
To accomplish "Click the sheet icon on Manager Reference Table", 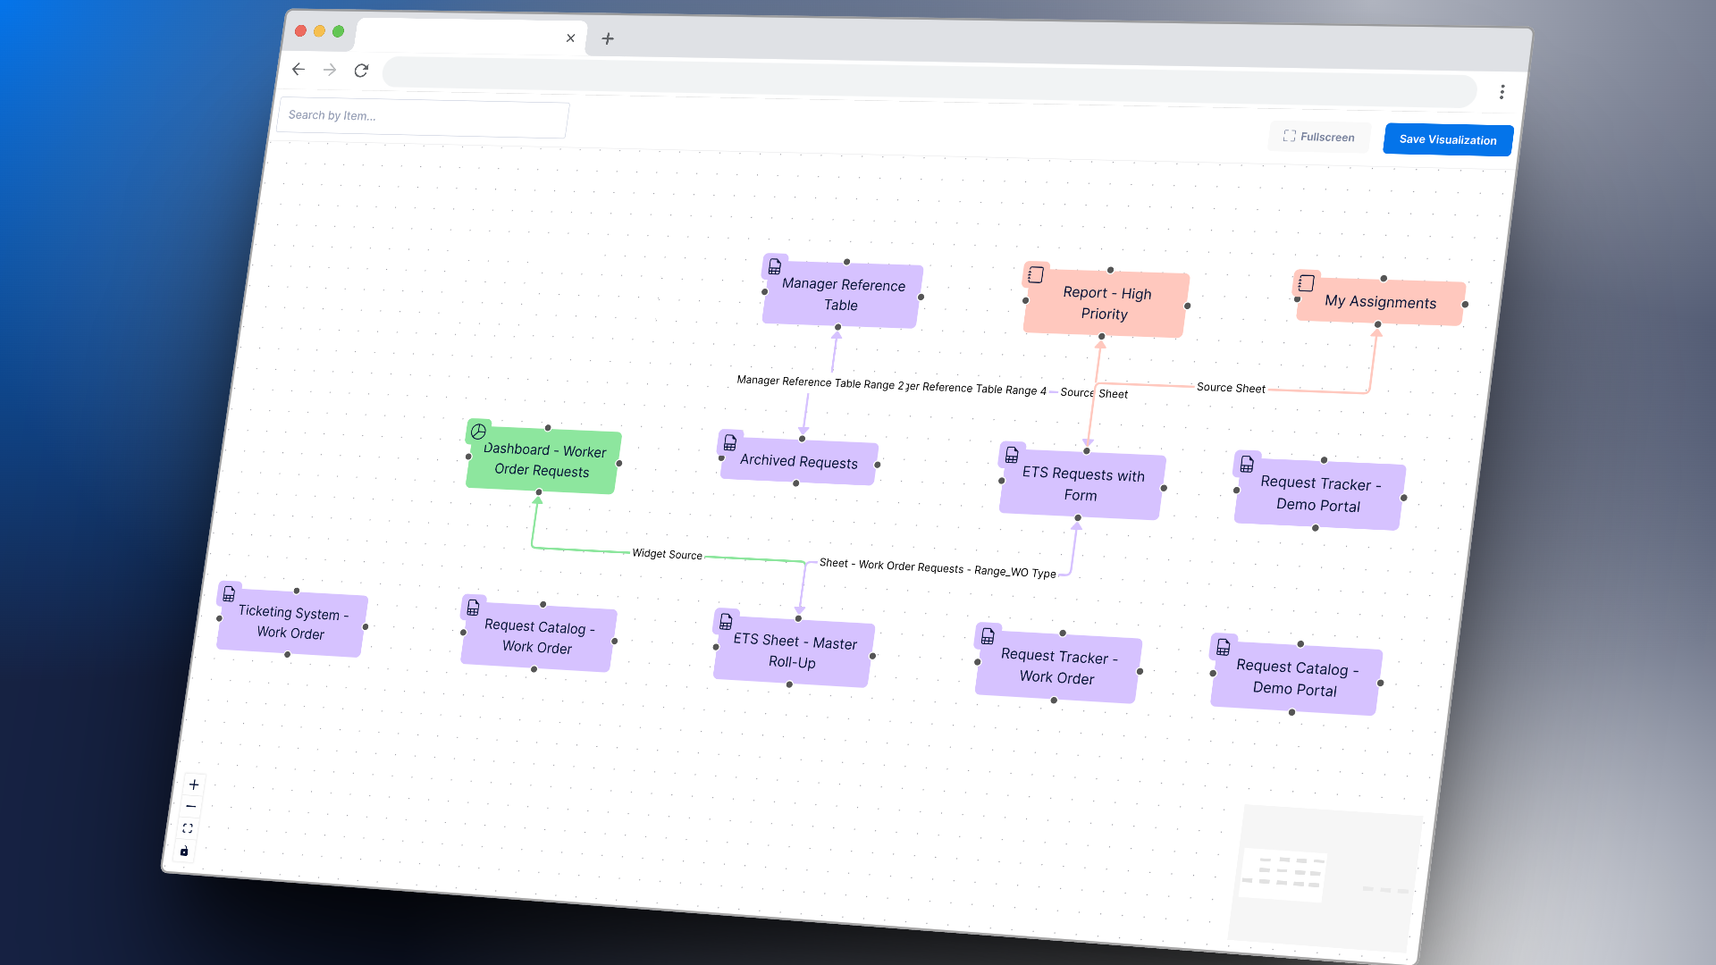I will click(774, 265).
